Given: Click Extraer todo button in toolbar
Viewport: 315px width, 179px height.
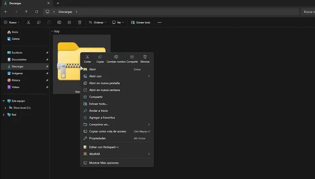Looking at the screenshot, I should click(140, 23).
